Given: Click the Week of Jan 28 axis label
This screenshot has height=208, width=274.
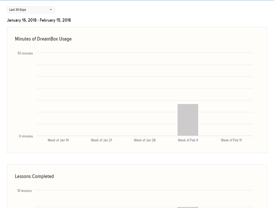Looking at the screenshot, I should [x=145, y=140].
